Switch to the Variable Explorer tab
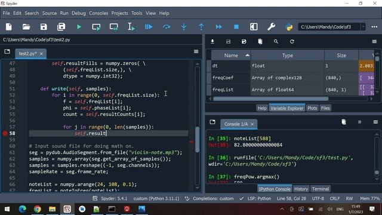The width and height of the screenshot is (382, 215). click(287, 108)
